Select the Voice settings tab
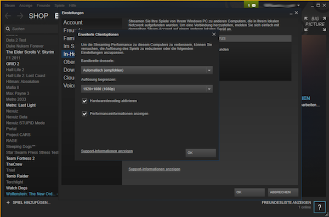Screen dimensions: 329x217 coord(69,85)
